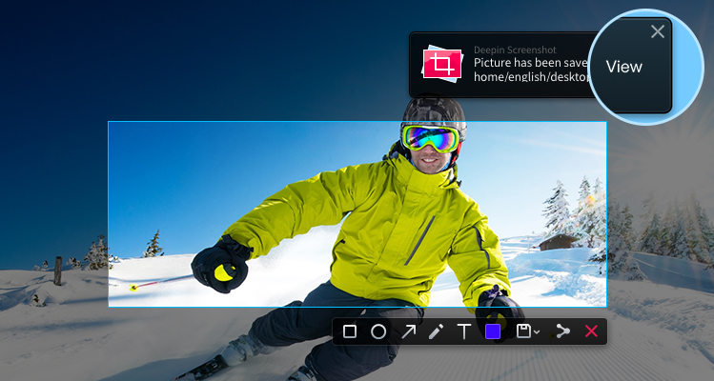This screenshot has width=714, height=381.
Task: Select the rectangle drawing tool
Action: pos(350,331)
